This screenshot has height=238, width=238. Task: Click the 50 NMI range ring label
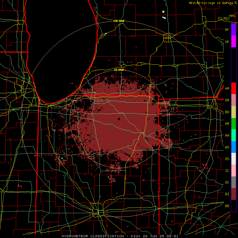coord(119,70)
